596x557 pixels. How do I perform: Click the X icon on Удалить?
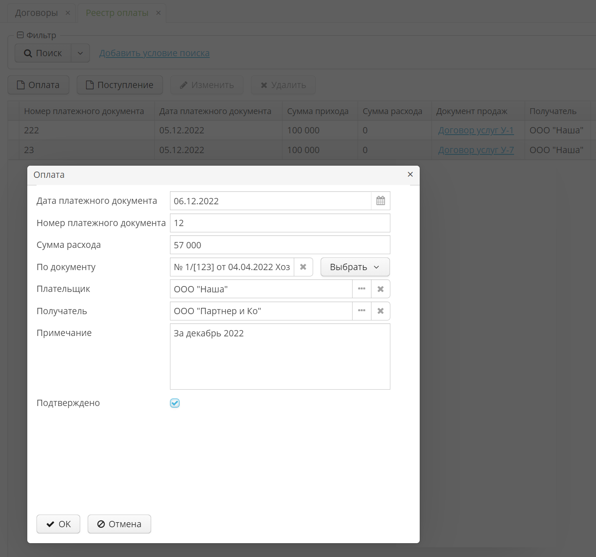(x=264, y=85)
